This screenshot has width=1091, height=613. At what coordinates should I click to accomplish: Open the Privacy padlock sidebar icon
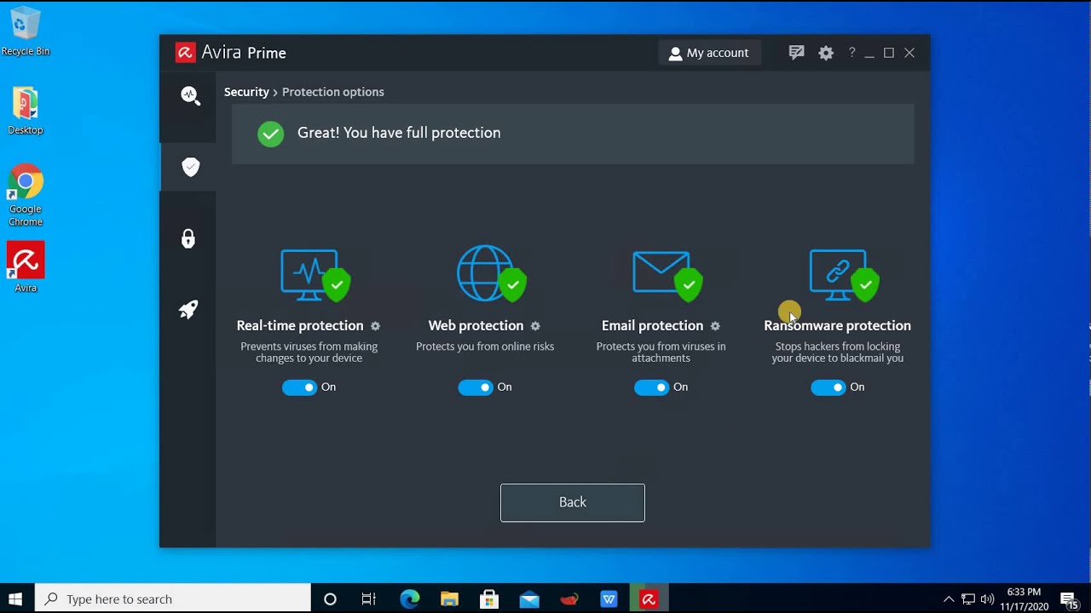[x=188, y=239]
